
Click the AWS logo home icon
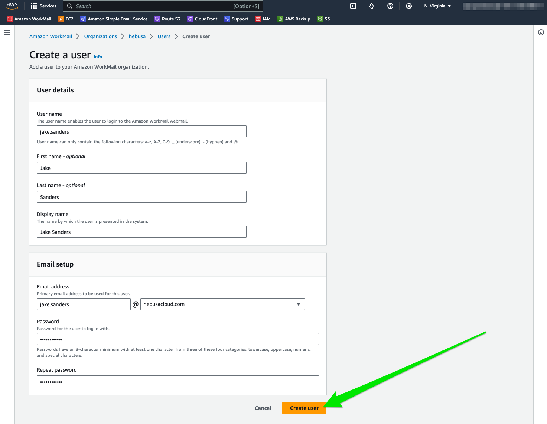coord(12,6)
